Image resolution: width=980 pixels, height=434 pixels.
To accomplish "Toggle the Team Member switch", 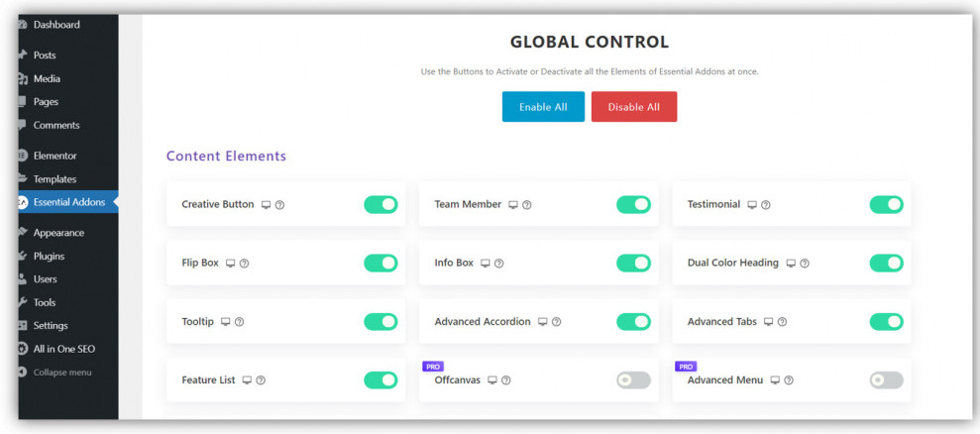I will (634, 204).
